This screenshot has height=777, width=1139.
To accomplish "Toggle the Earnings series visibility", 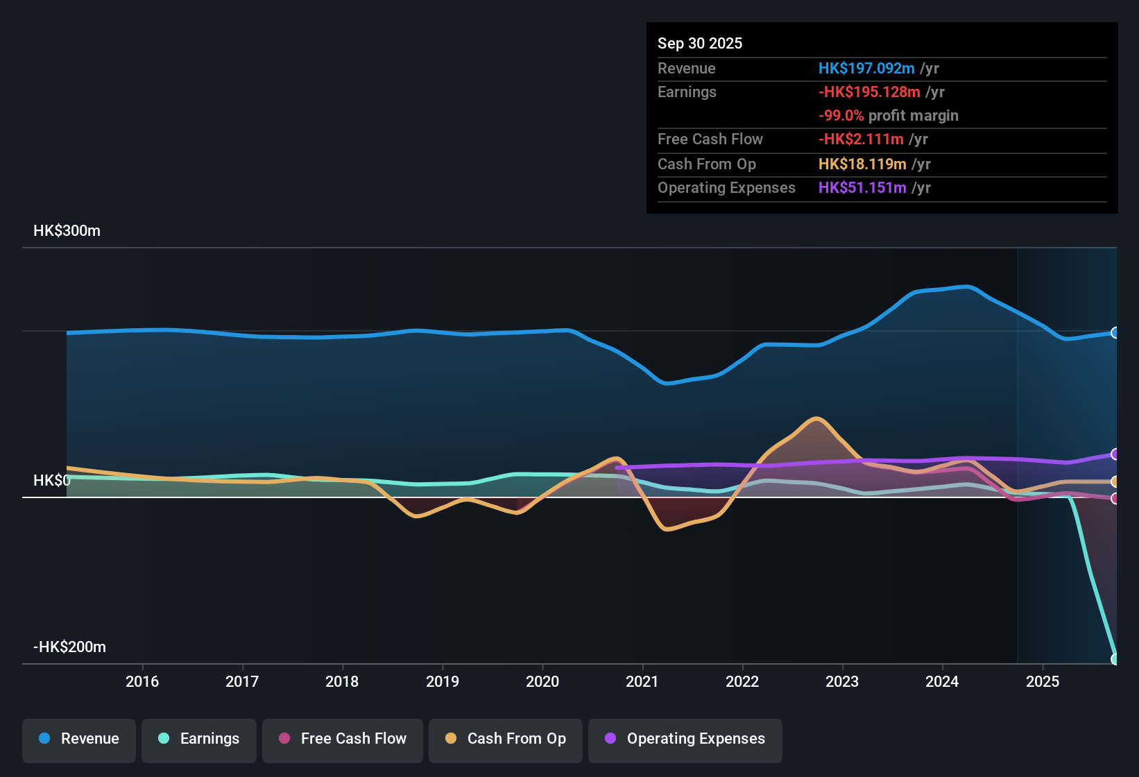I will click(199, 739).
